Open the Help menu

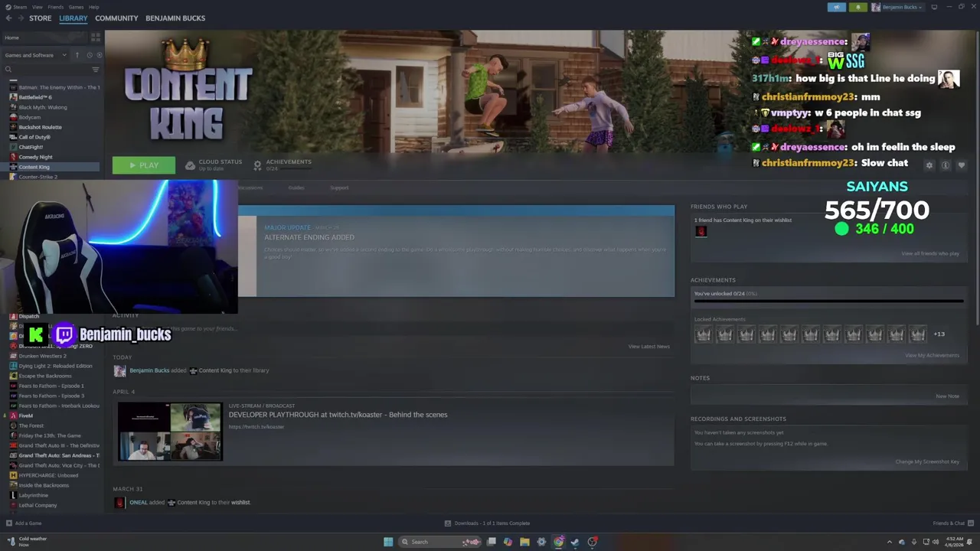[93, 7]
